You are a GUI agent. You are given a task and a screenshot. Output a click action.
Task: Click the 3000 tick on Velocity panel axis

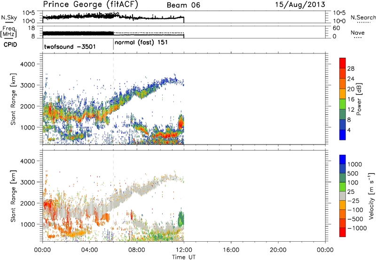27,182
